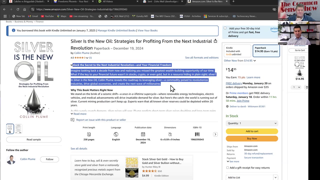This screenshot has width=320, height=180.
Task: Open See all formats and editions link
Action: tap(202, 58)
